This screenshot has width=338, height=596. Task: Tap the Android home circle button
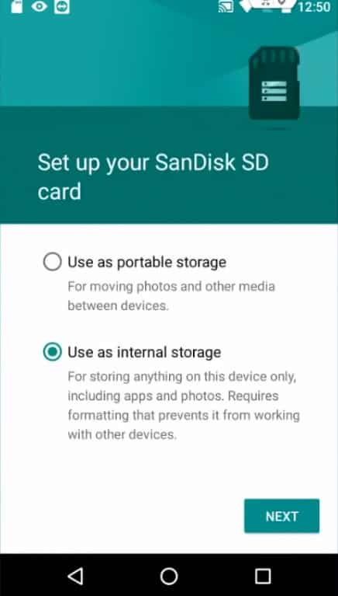click(169, 576)
